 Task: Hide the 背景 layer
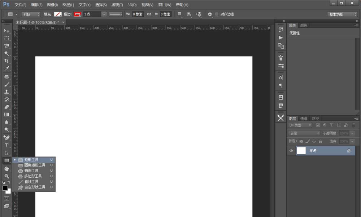coord(291,151)
